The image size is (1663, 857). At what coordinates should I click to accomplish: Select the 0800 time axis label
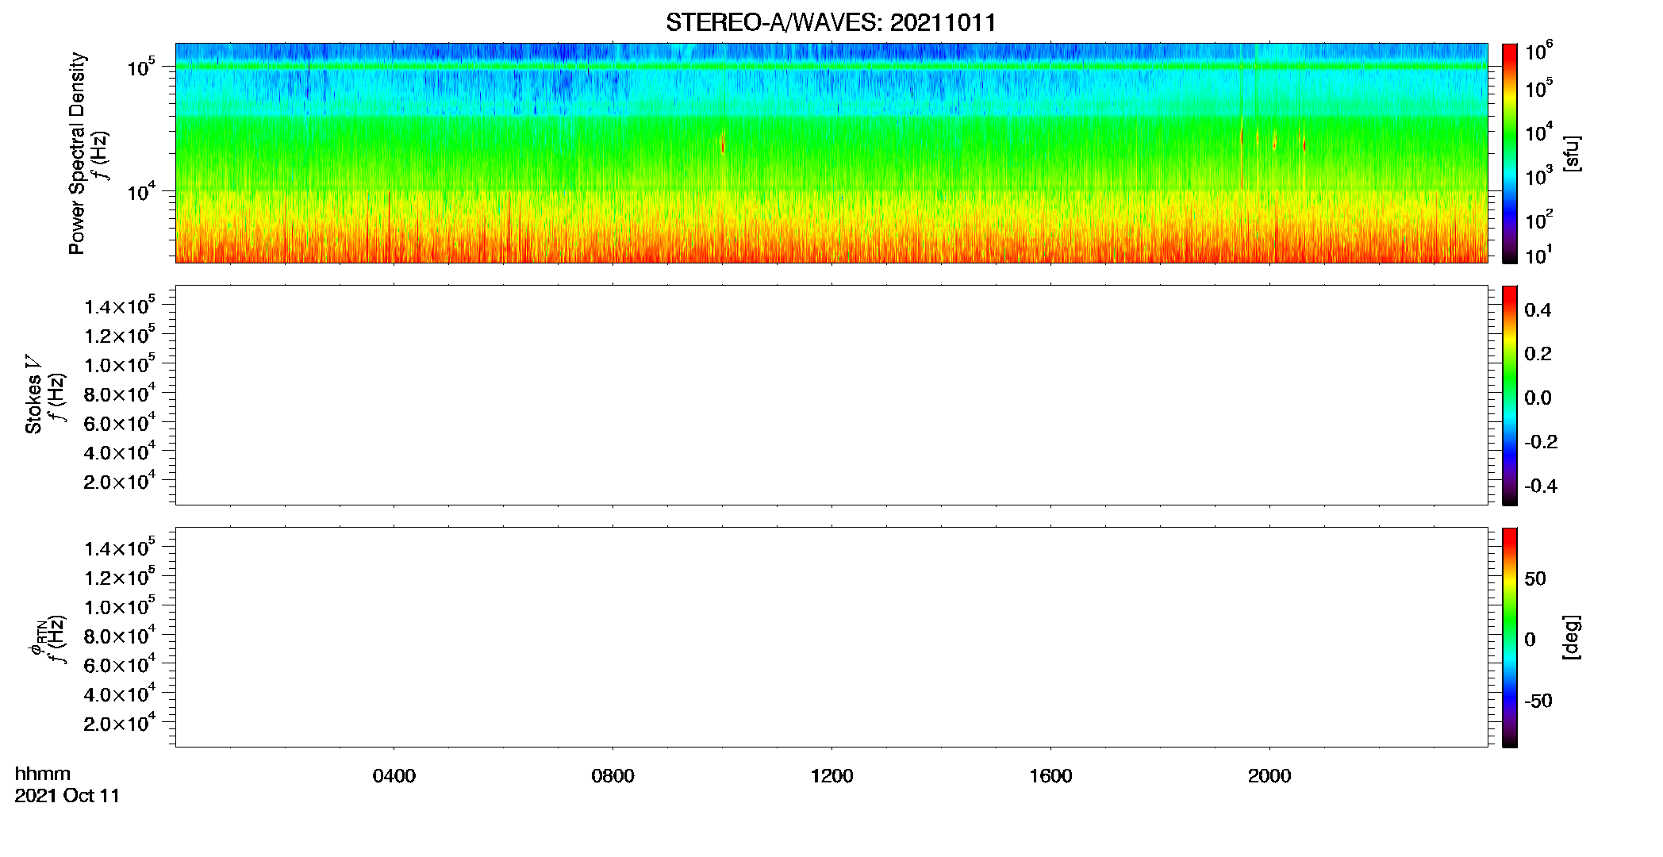tap(613, 776)
